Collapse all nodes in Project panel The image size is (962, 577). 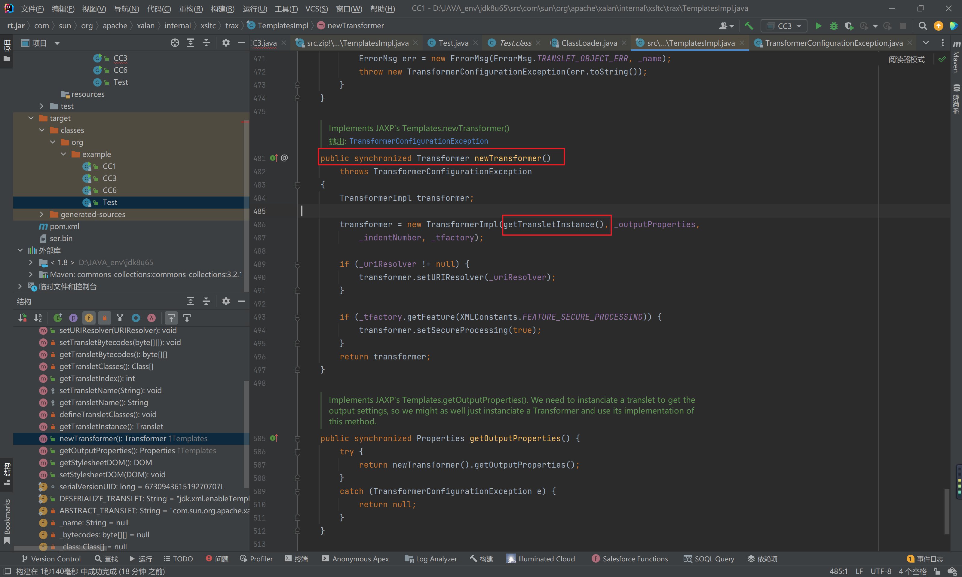point(206,43)
